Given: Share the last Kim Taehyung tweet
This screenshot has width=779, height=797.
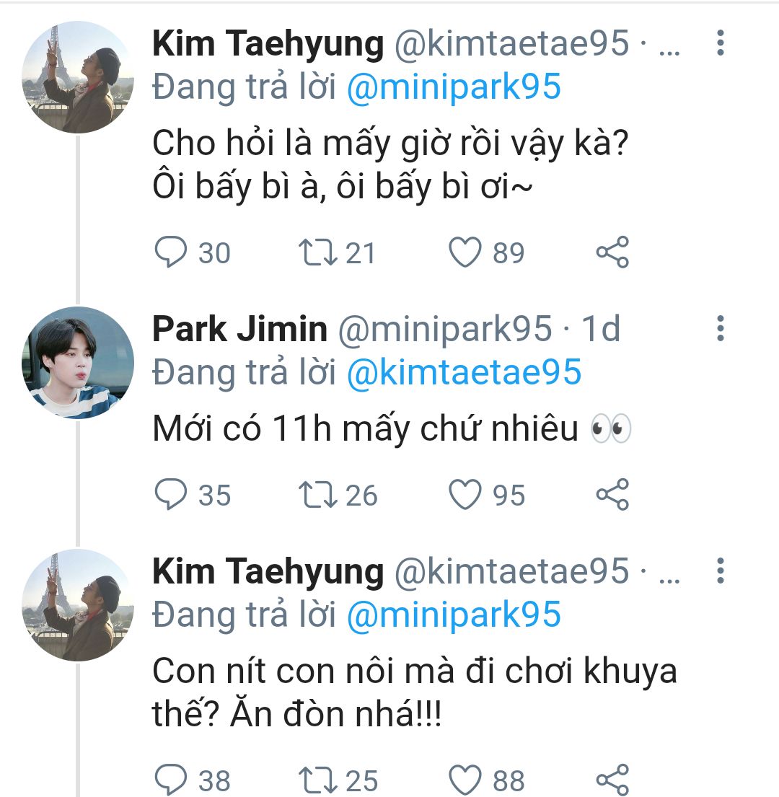Looking at the screenshot, I should pyautogui.click(x=612, y=780).
